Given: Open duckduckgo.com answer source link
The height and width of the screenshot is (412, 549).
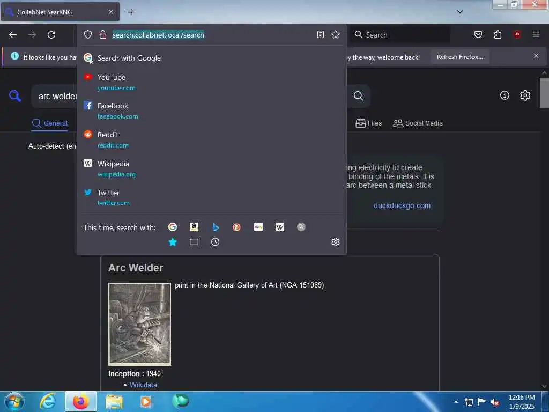Looking at the screenshot, I should point(402,205).
